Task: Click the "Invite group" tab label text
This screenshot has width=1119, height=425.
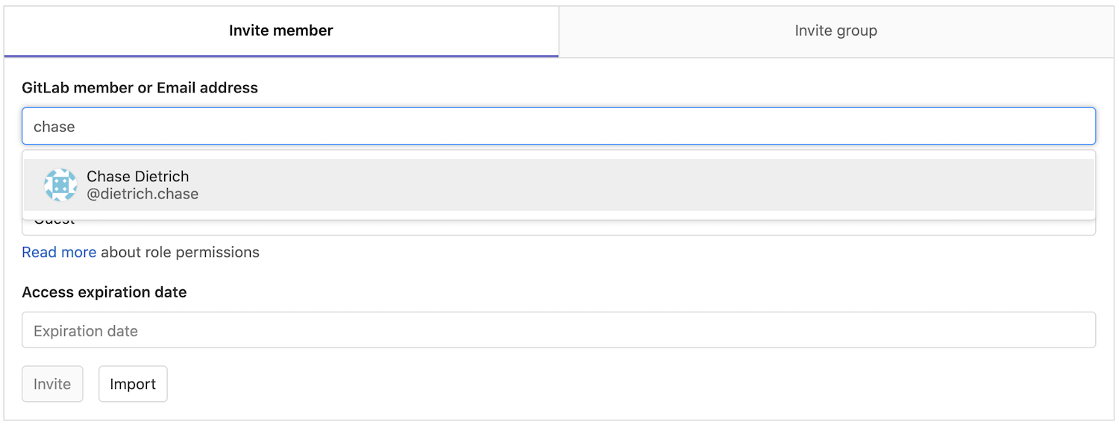Action: point(836,31)
